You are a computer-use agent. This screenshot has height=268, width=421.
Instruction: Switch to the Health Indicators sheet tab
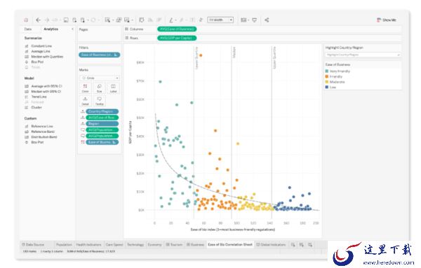tap(88, 245)
